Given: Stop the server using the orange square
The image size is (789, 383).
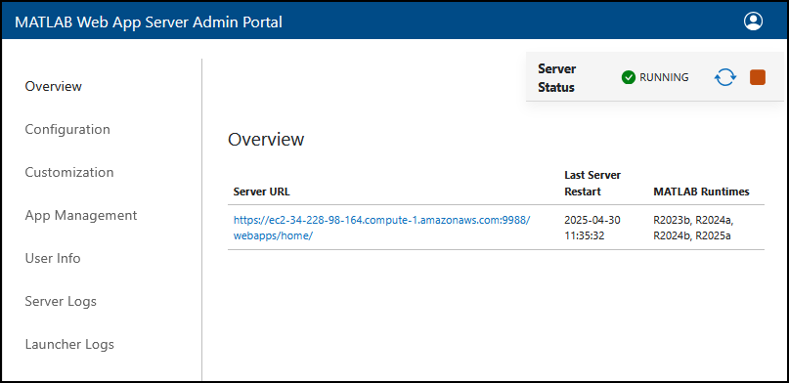Looking at the screenshot, I should click(x=758, y=77).
